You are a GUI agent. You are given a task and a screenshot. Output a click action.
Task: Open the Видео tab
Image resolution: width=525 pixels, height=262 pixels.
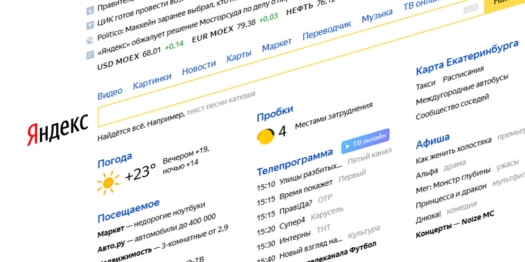[x=110, y=94]
